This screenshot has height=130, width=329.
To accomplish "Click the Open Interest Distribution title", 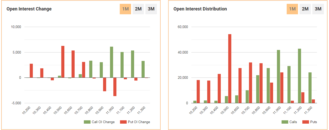I will click(200, 9).
